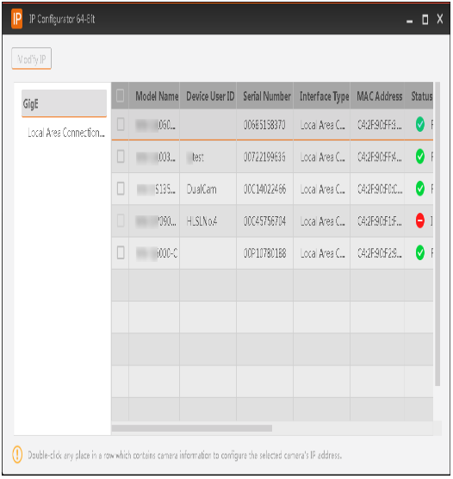Select serial number 00722199636 cell

265,157
